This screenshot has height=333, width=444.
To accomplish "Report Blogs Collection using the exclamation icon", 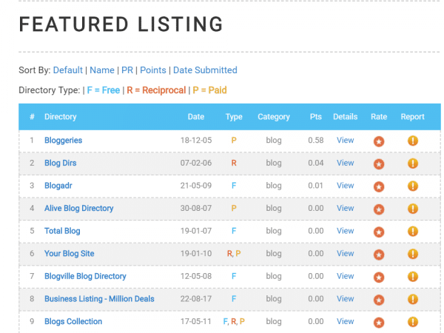I will [413, 322].
